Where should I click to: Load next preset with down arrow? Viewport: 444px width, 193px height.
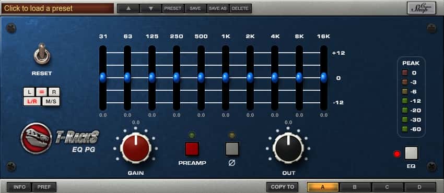tap(150, 8)
